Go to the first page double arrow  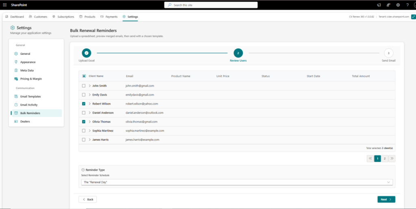(x=370, y=159)
